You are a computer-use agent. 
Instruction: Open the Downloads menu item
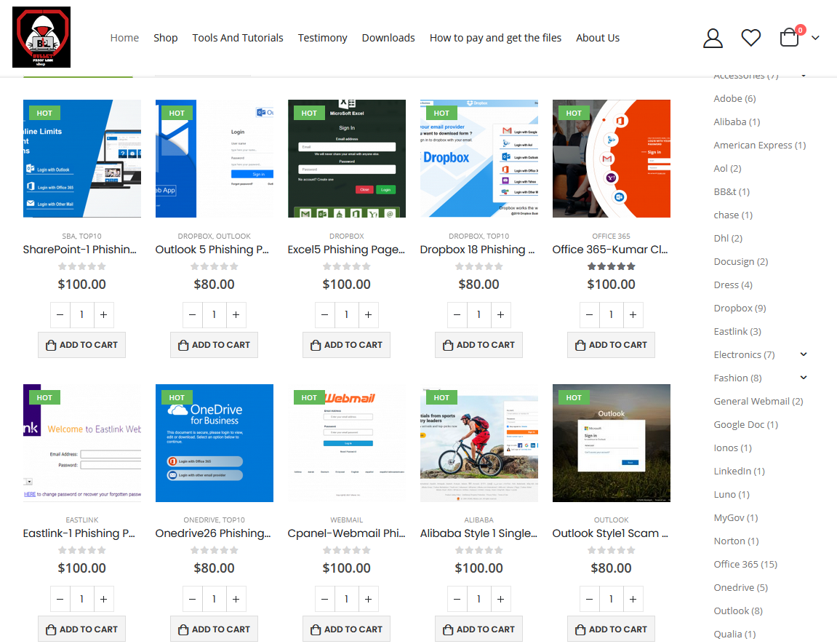point(388,37)
